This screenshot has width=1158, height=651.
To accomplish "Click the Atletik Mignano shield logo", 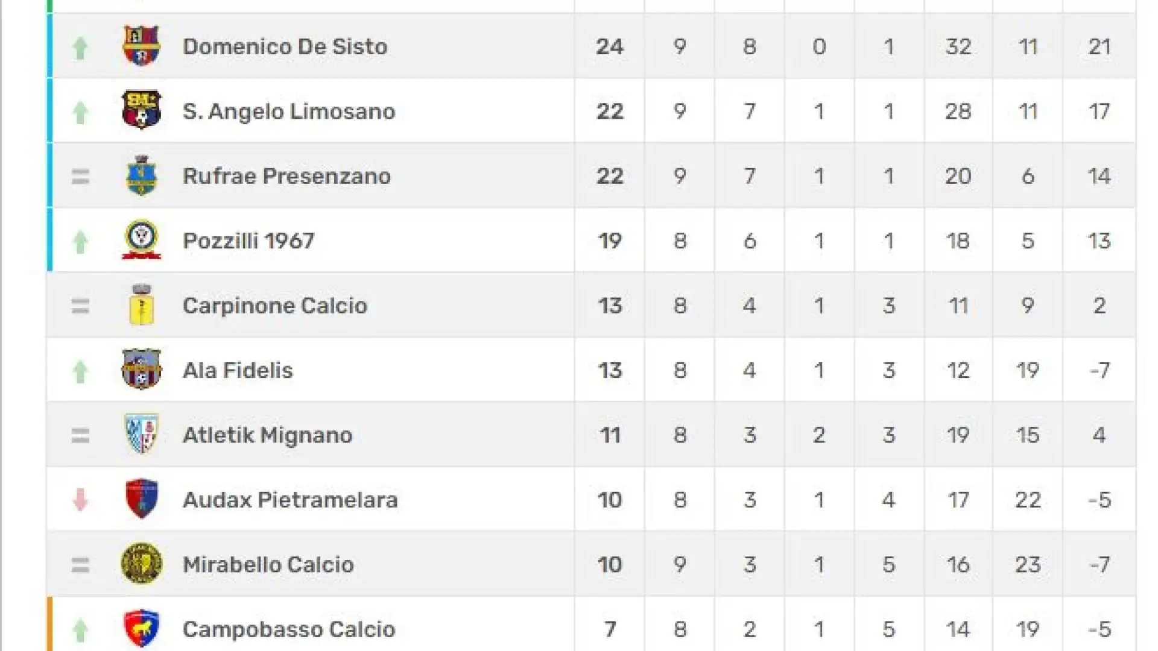I will (x=141, y=434).
